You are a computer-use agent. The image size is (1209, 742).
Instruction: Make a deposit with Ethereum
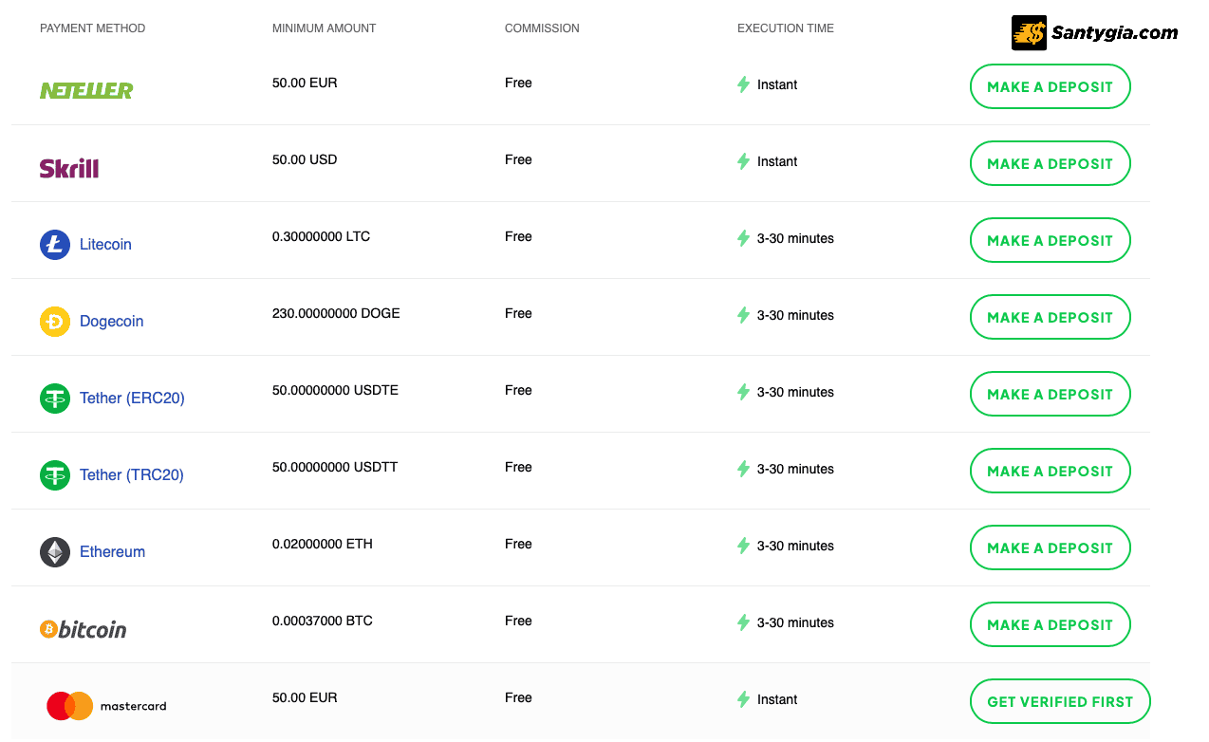pyautogui.click(x=1050, y=547)
